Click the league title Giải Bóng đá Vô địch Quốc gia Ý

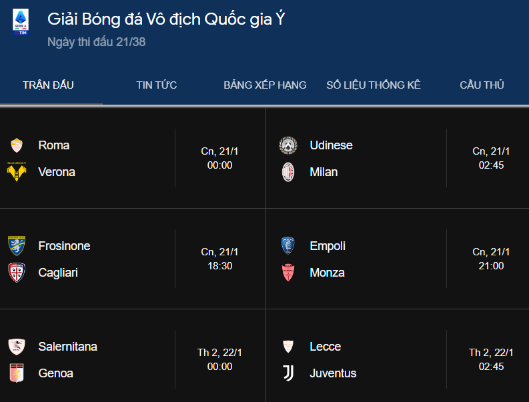[x=166, y=19]
